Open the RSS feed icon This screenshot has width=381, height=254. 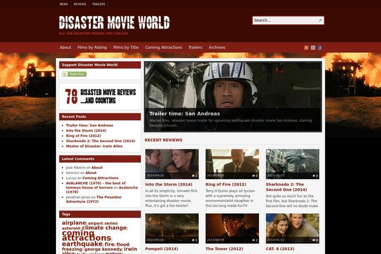(x=307, y=48)
